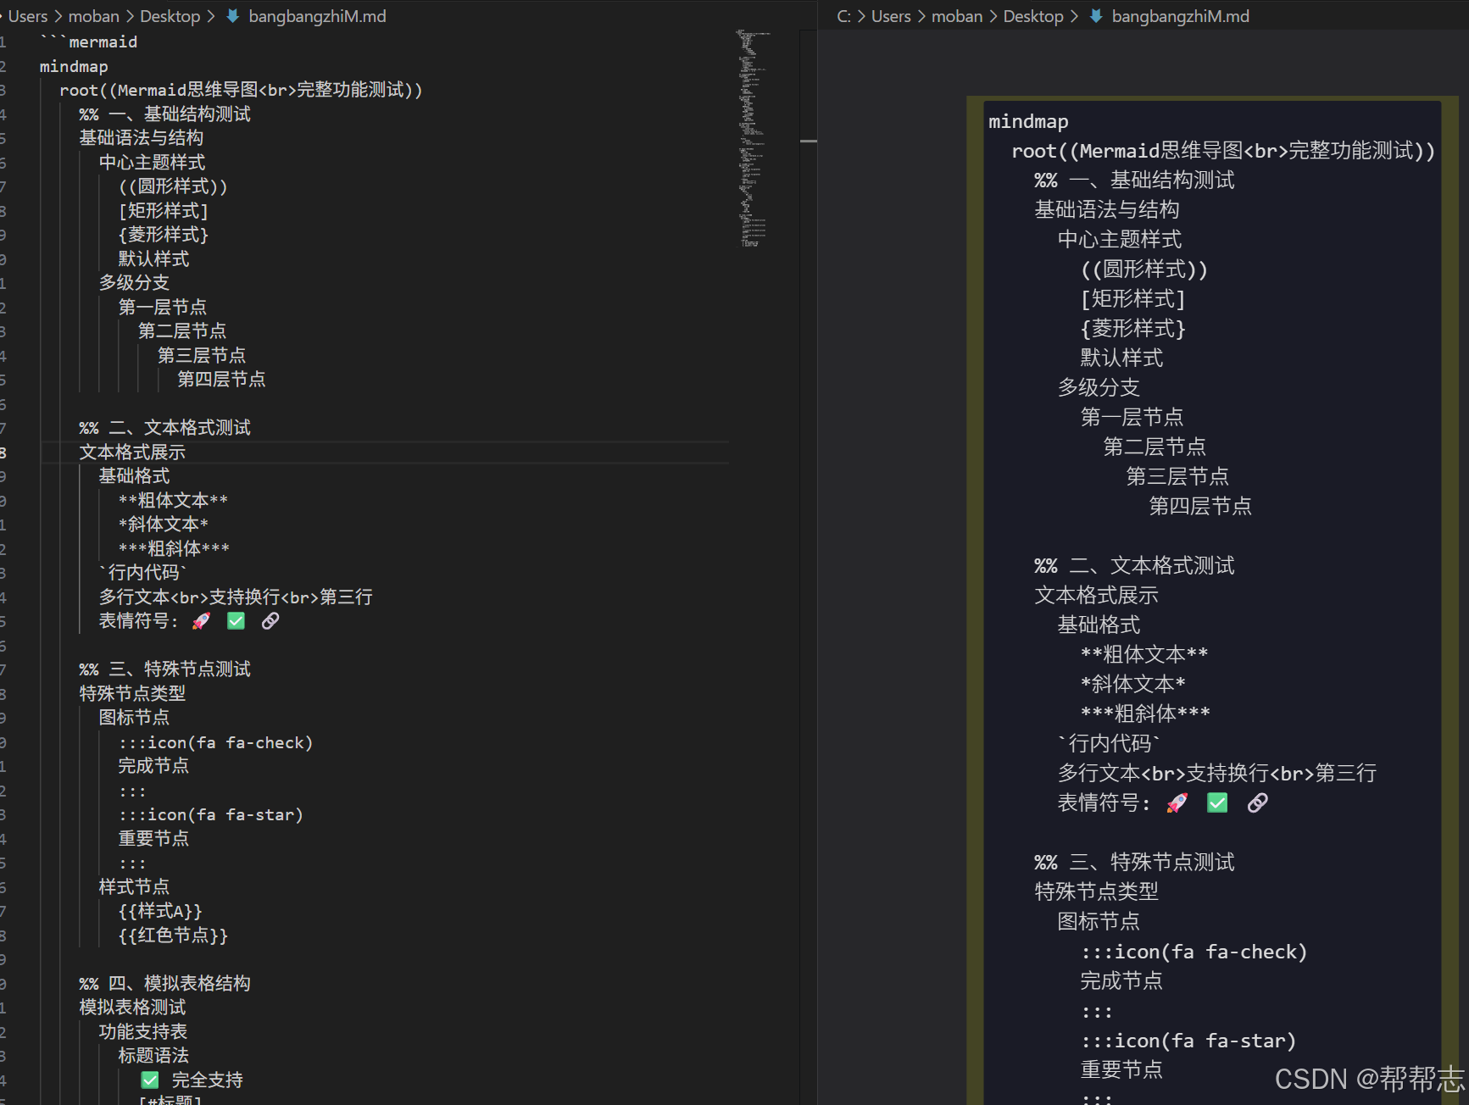
Task: Click '%% 四、模拟表格结构' comment in editor
Action: click(x=164, y=983)
